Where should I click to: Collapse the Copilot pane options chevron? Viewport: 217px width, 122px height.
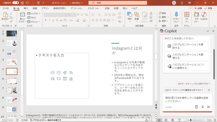(208, 31)
